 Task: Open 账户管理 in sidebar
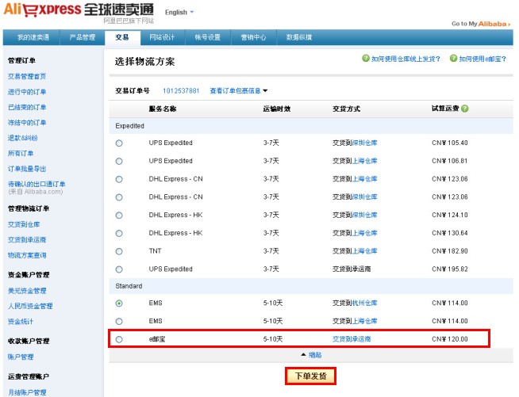coord(21,357)
